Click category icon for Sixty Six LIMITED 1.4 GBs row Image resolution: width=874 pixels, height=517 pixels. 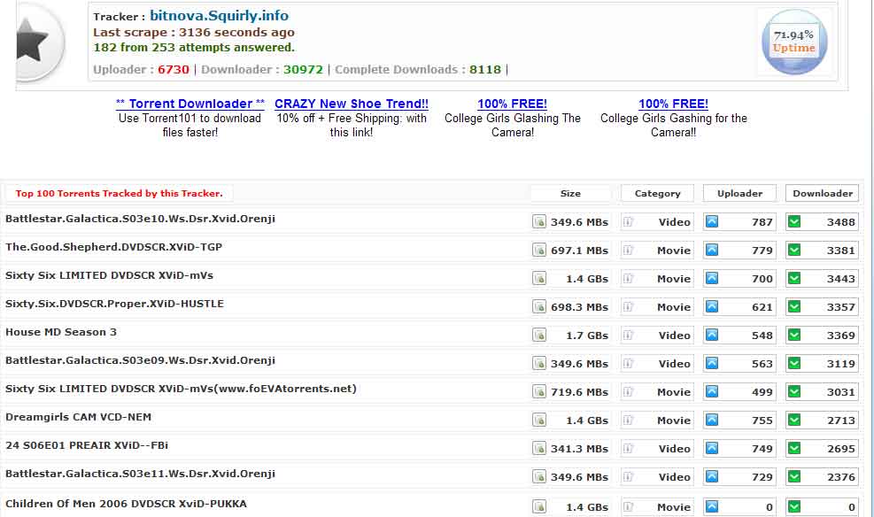[628, 279]
